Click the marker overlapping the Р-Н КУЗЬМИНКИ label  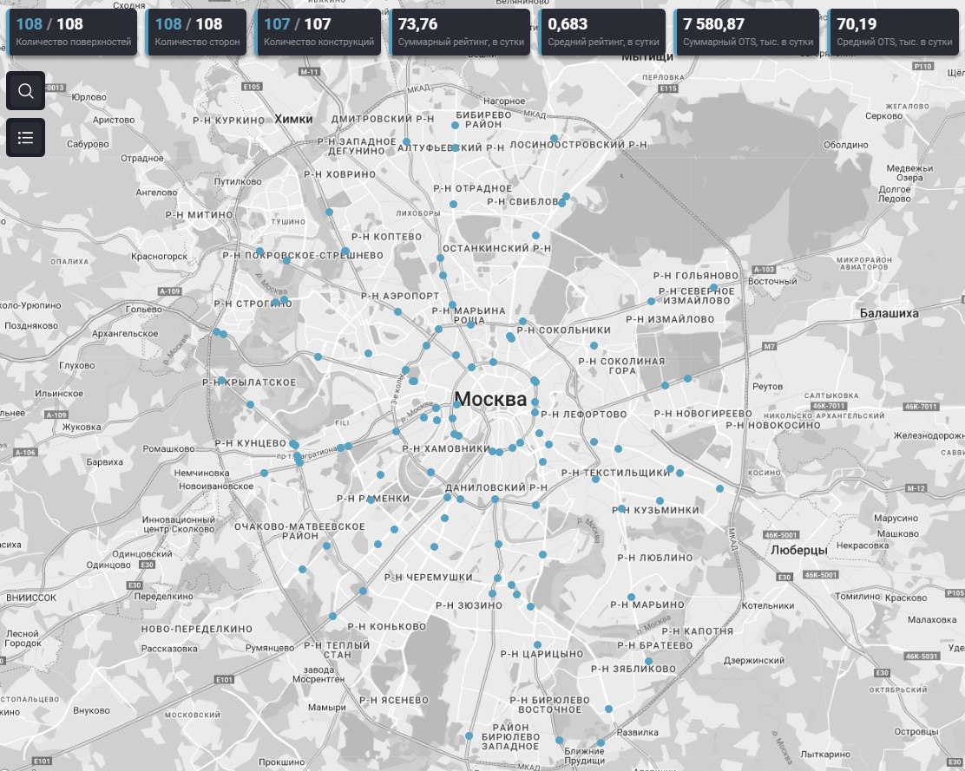tap(621, 508)
